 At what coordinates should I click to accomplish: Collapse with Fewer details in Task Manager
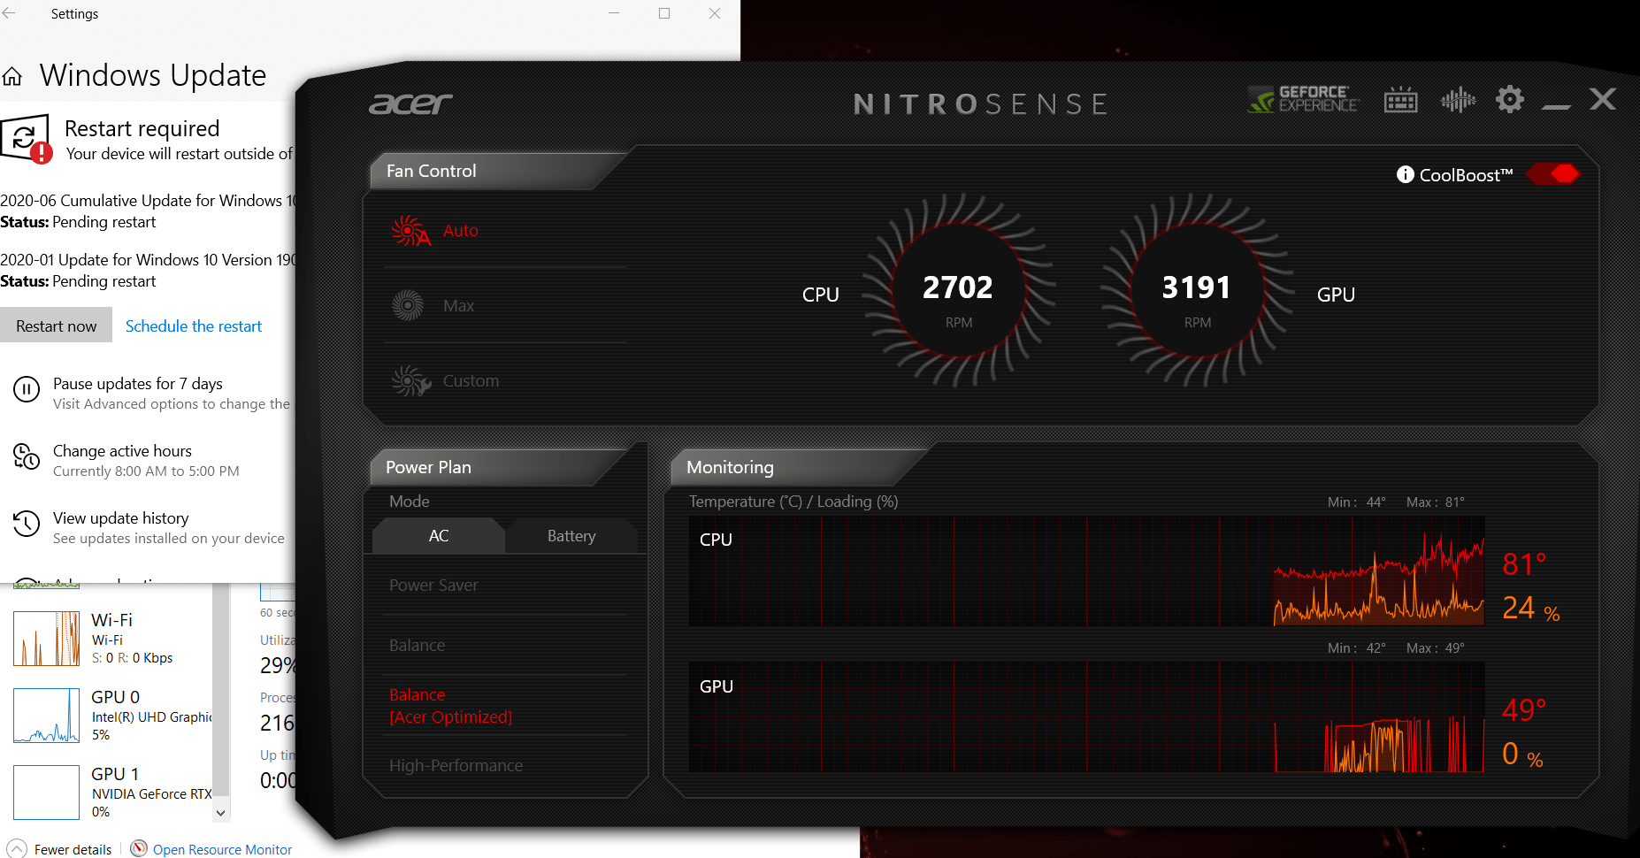pos(61,849)
